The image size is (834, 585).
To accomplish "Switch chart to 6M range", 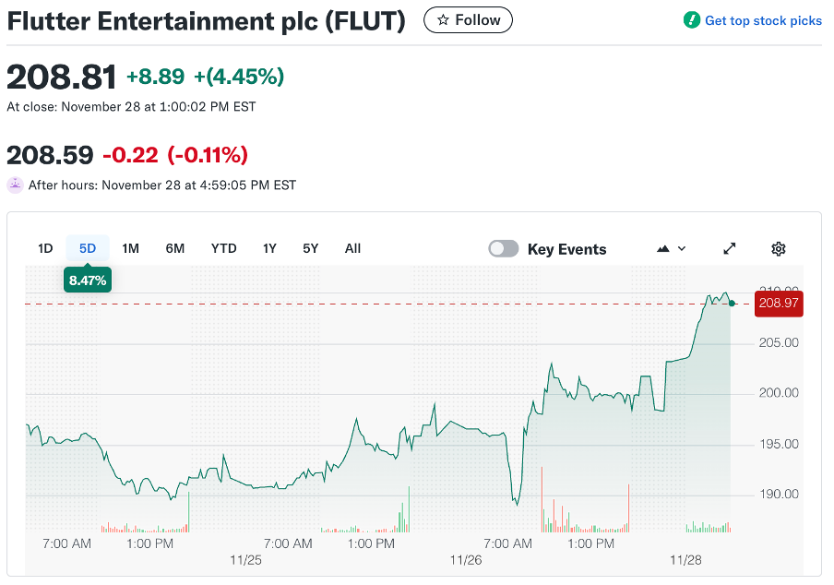I will 175,248.
